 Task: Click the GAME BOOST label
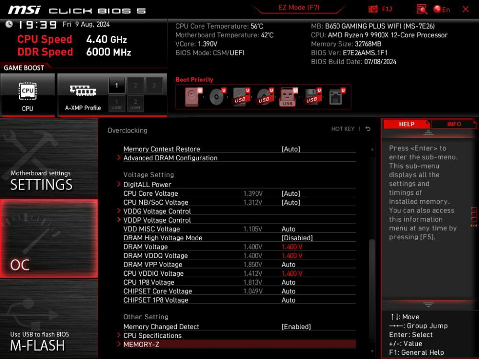click(x=24, y=68)
